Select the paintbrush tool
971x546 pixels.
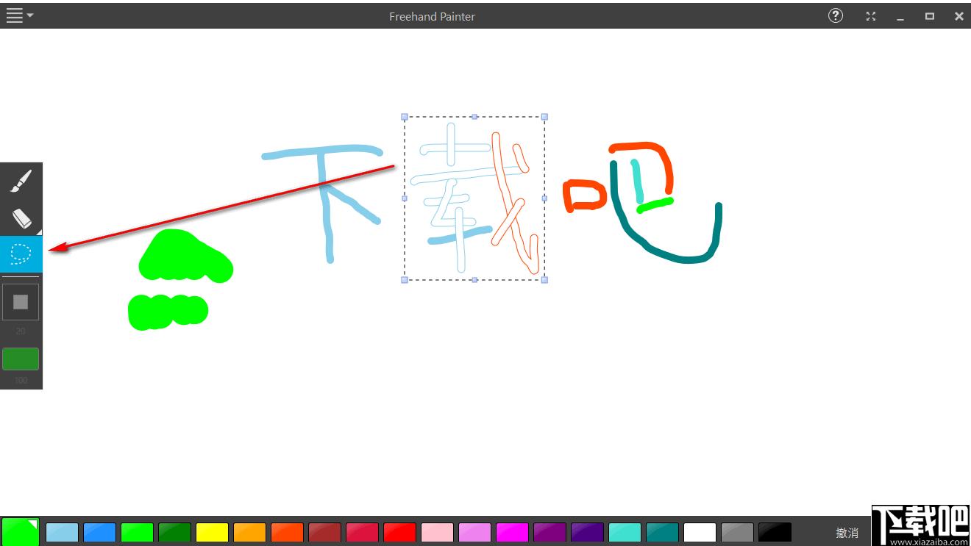[21, 181]
